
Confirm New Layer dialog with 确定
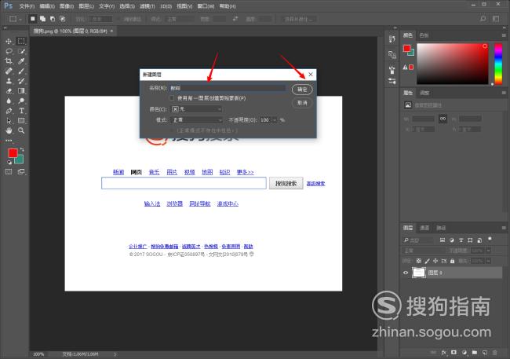point(302,90)
